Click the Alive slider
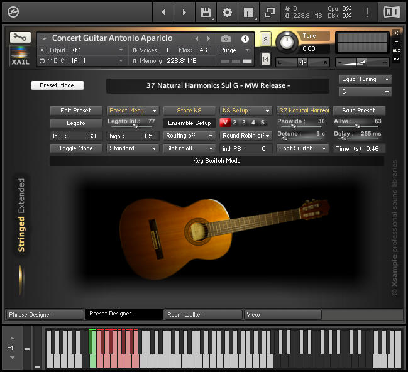The height and width of the screenshot is (372, 408). click(358, 126)
